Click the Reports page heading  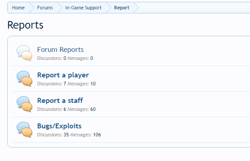tap(25, 25)
